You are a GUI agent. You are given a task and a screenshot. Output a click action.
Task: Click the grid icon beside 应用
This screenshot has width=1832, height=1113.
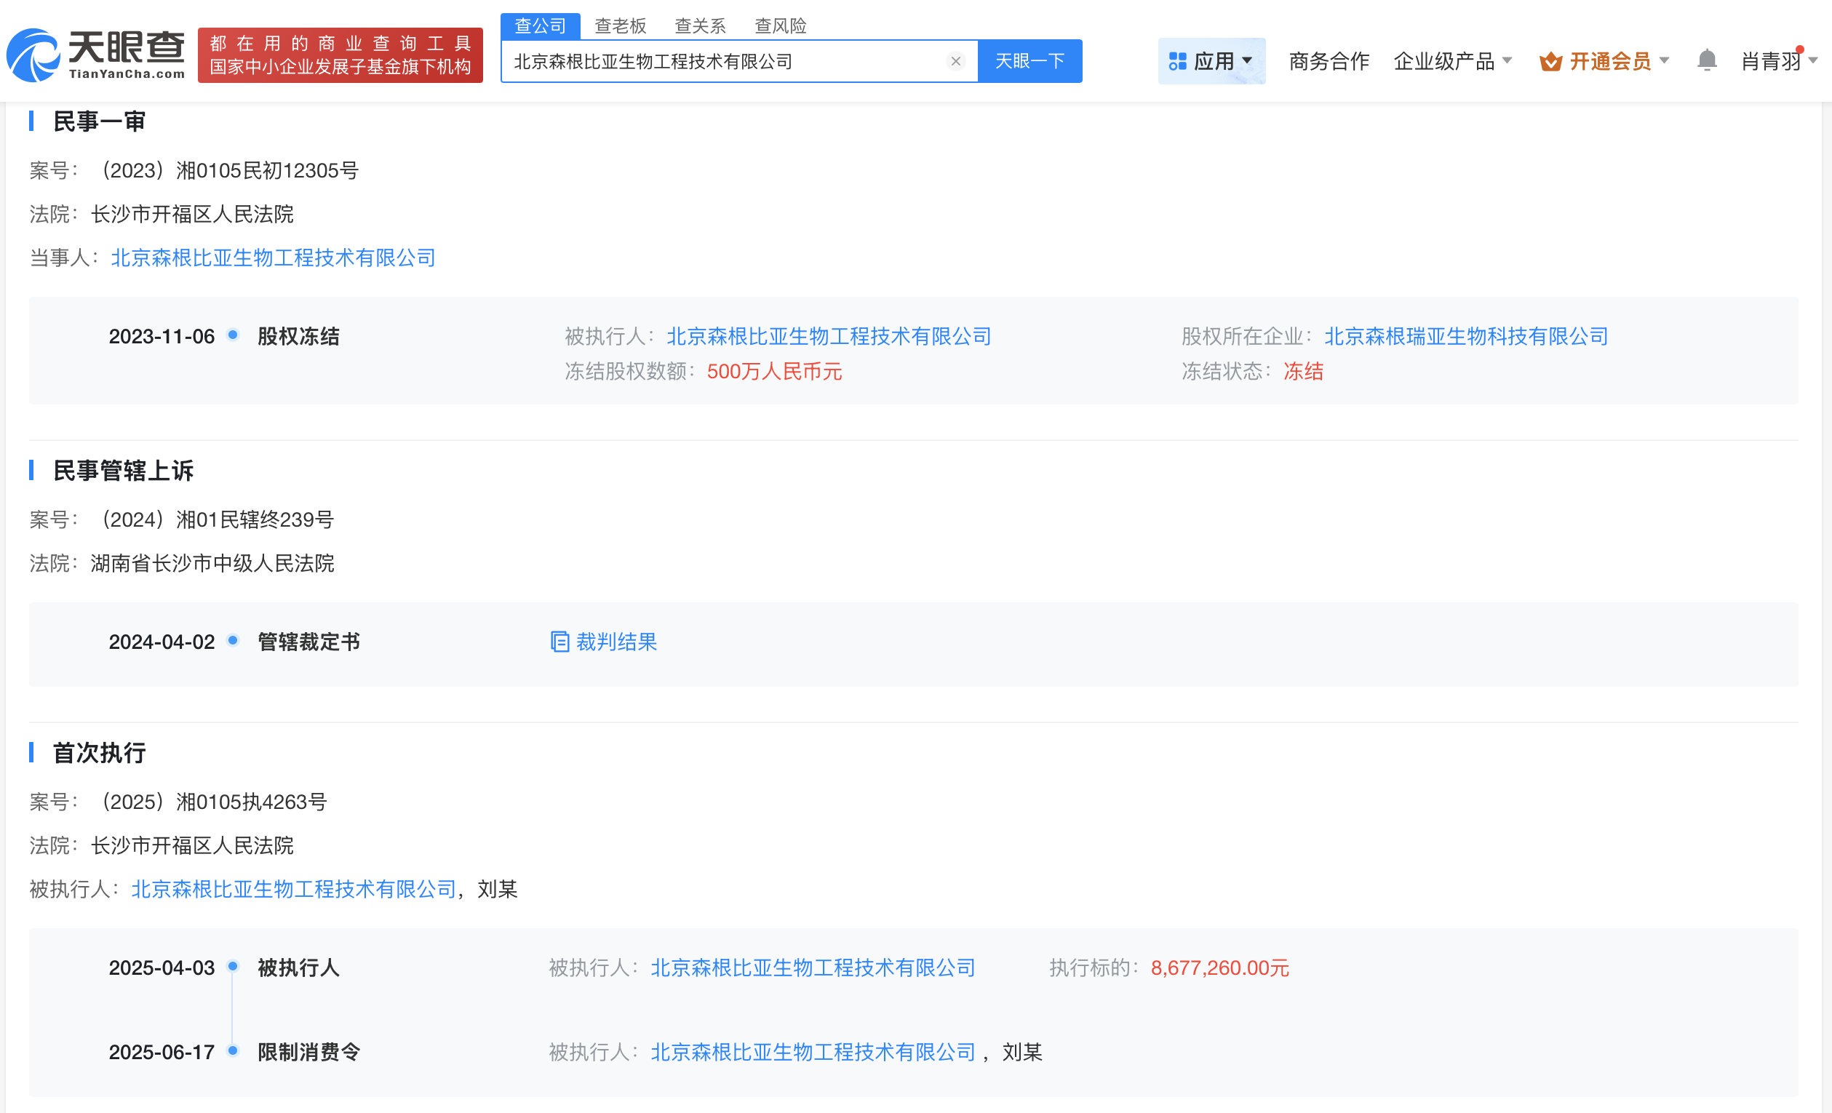(x=1177, y=61)
